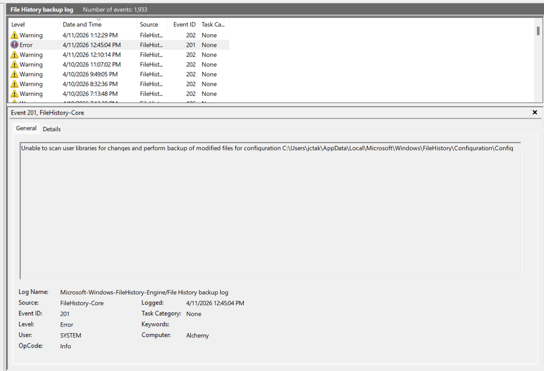Sort by the Event ID column header

(x=184, y=24)
